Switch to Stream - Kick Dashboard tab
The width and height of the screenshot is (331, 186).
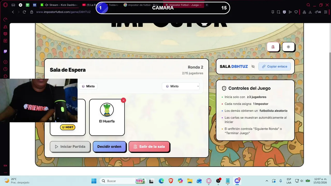[x=59, y=5]
